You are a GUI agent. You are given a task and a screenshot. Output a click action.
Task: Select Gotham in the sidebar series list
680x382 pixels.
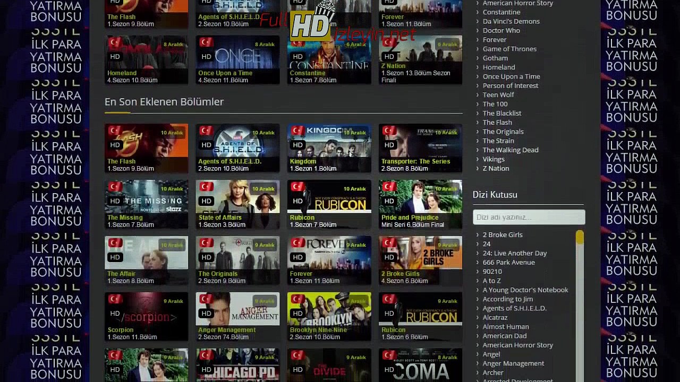pyautogui.click(x=495, y=58)
